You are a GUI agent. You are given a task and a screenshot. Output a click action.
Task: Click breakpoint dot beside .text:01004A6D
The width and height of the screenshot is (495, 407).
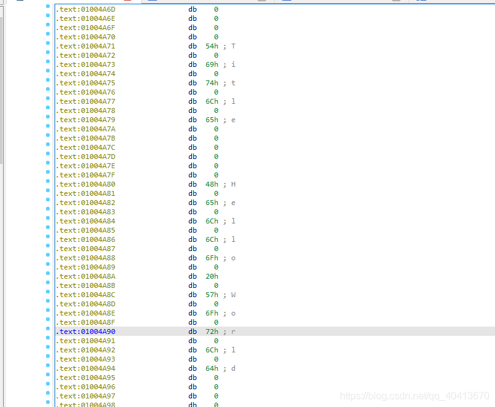48,6
